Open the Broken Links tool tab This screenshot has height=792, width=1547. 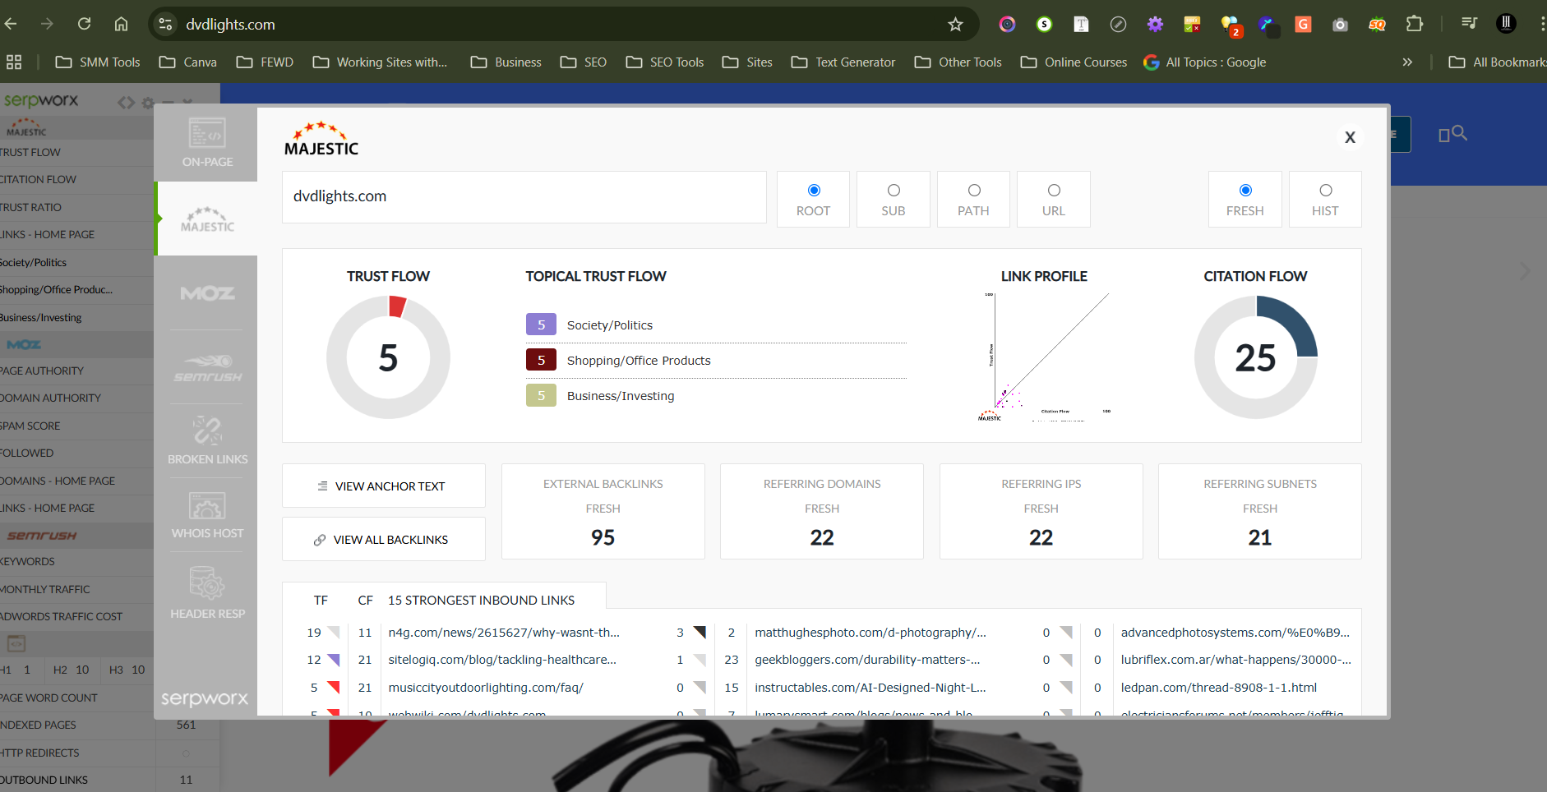coord(206,440)
